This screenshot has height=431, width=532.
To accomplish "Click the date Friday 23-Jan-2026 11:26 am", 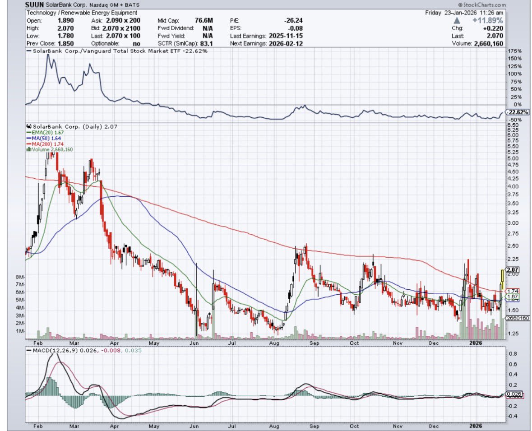I will tap(464, 13).
